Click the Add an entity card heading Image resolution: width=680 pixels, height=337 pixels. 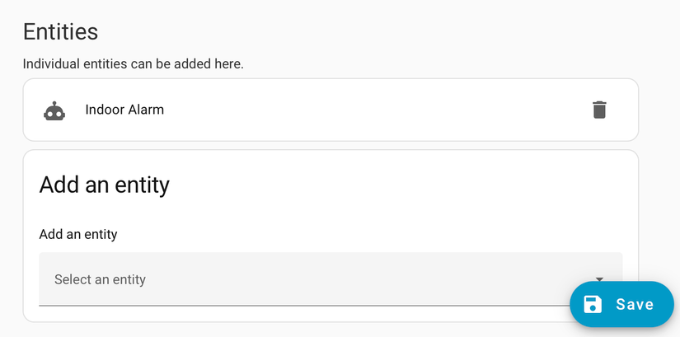click(x=104, y=184)
